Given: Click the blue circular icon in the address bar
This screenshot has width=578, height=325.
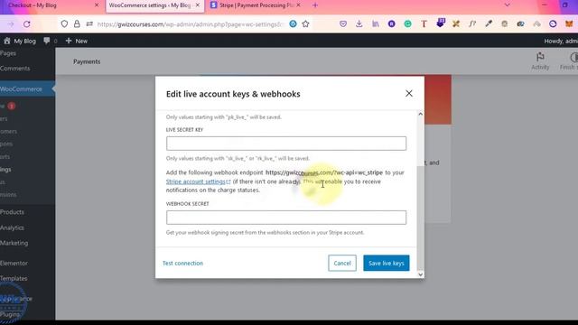Looking at the screenshot, I should click(293, 24).
